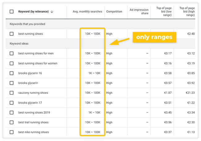Viewport: 201px width, 141px height.
Task: Click the €0.56 low bid value
Action: (168, 122)
